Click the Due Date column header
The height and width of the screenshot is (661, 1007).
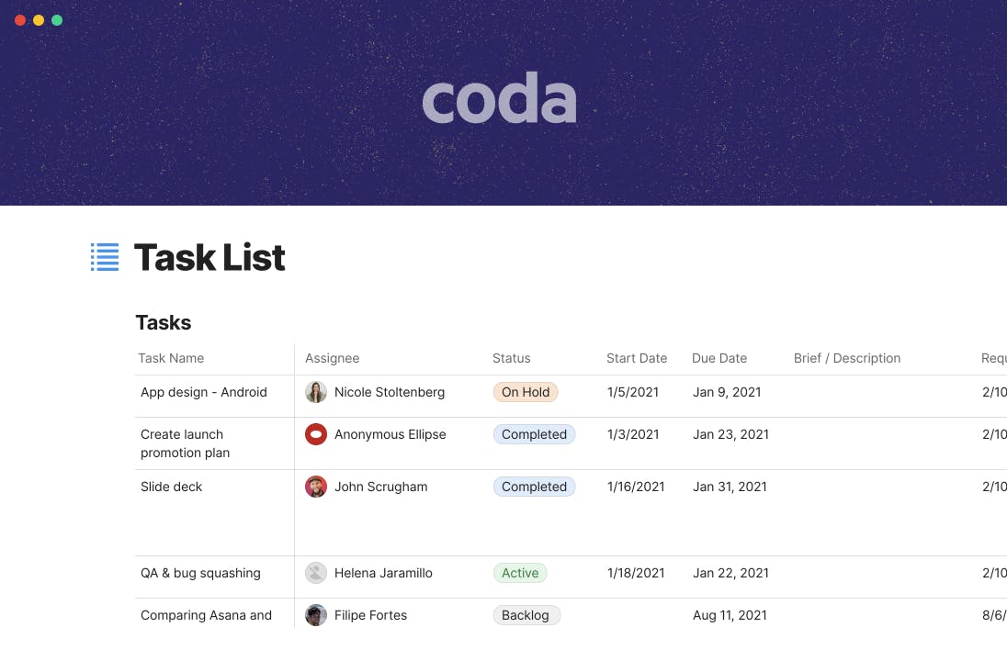click(719, 358)
